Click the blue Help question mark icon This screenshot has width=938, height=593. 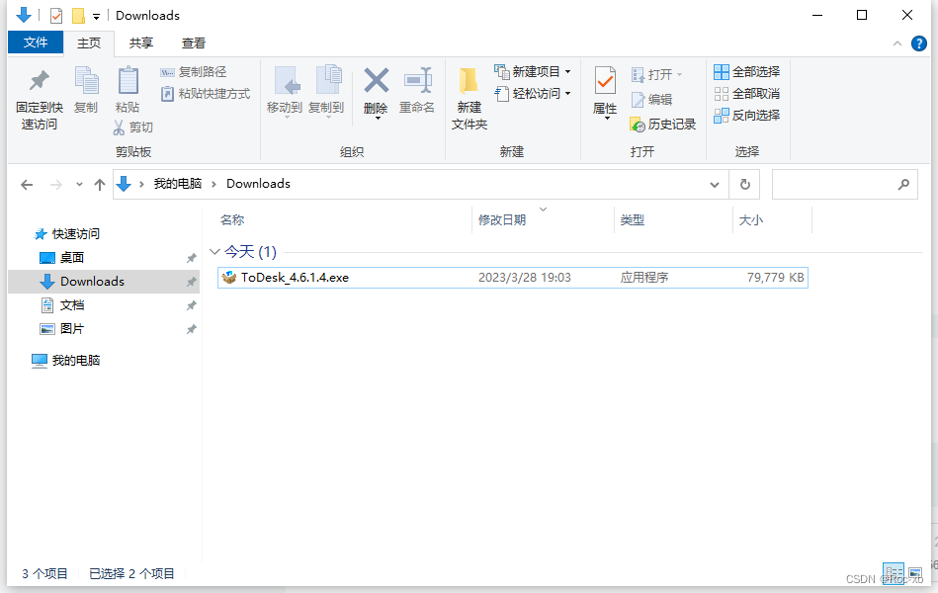[x=918, y=43]
